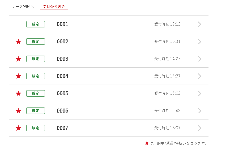
Task: Open receipt 0002 details via right chevron
Action: [x=200, y=42]
